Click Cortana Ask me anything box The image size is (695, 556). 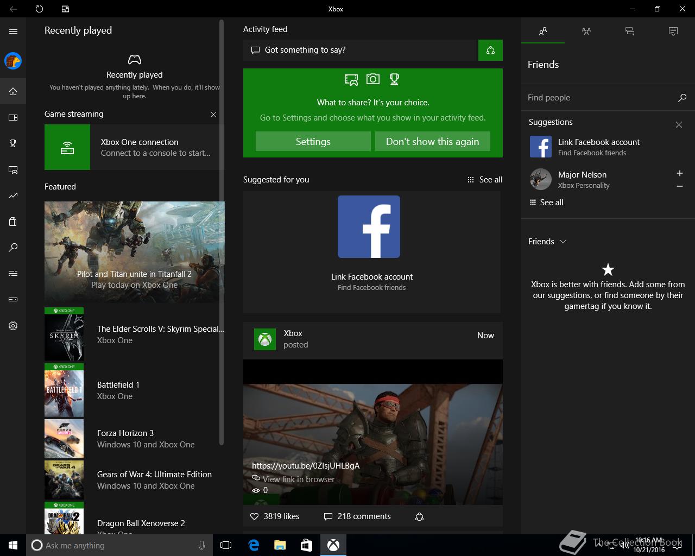pos(118,545)
